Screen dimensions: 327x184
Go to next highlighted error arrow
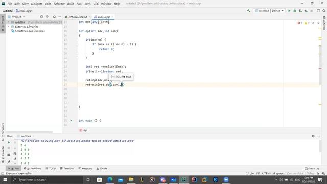click(x=318, y=23)
